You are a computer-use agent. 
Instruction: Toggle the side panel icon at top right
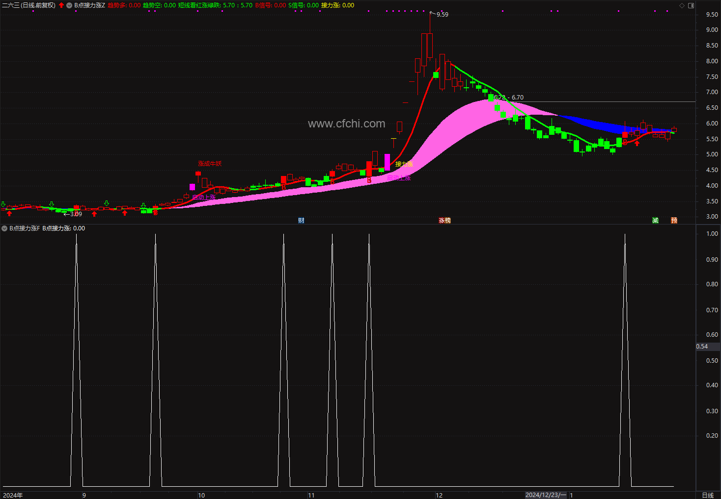coord(691,5)
